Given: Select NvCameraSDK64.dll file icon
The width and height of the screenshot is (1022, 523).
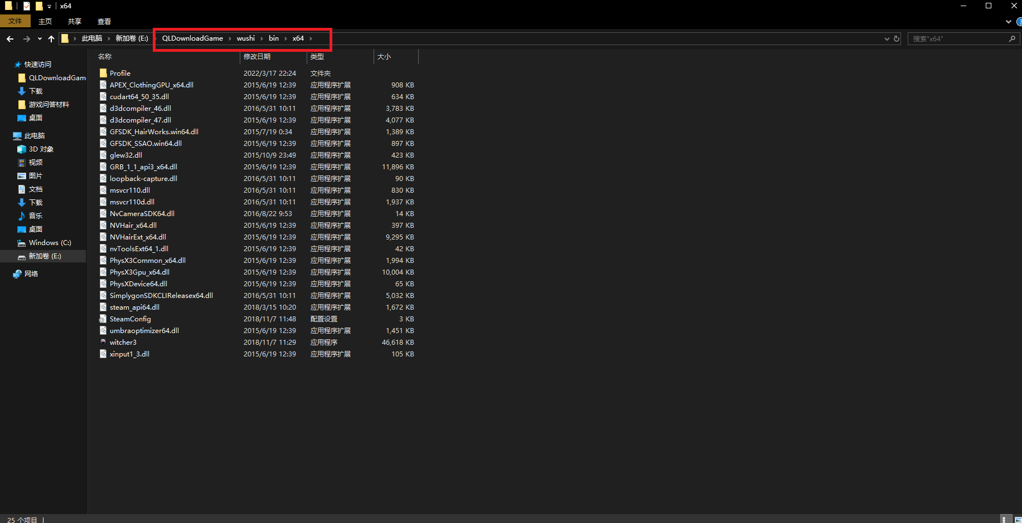Looking at the screenshot, I should click(103, 213).
